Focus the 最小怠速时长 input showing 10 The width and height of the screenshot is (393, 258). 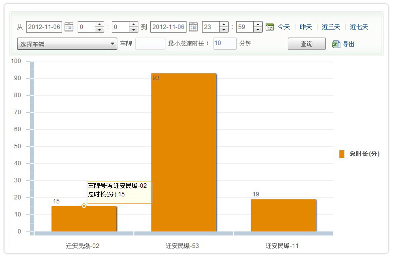225,44
